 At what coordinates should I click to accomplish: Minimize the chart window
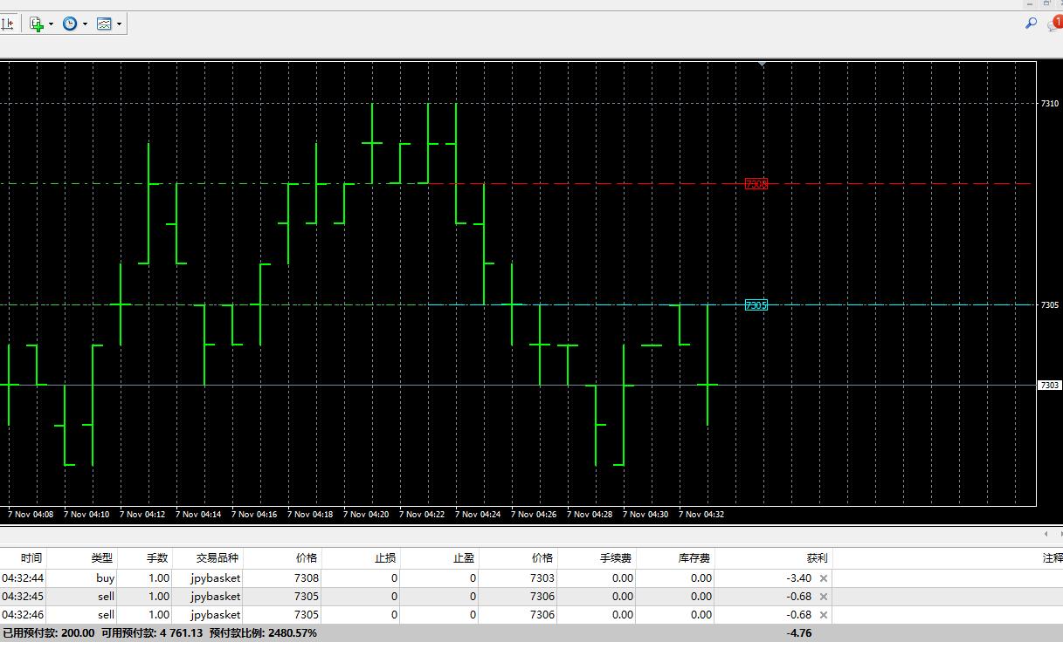pyautogui.click(x=1032, y=3)
